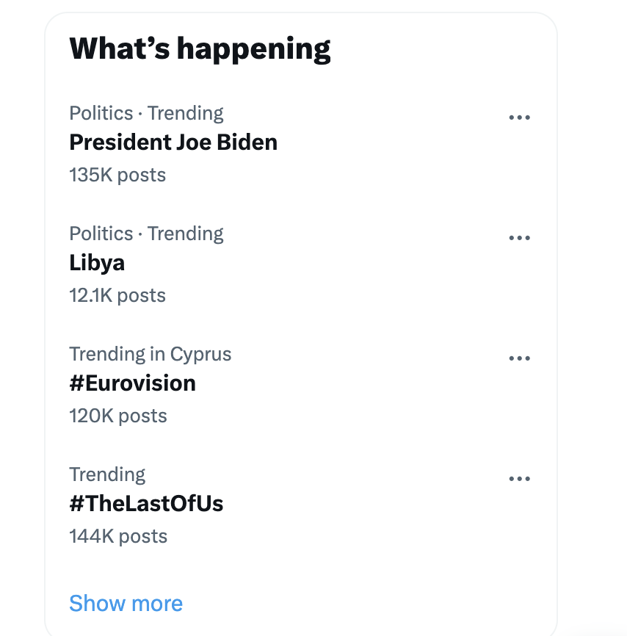Click the 135K posts count

coord(117,175)
